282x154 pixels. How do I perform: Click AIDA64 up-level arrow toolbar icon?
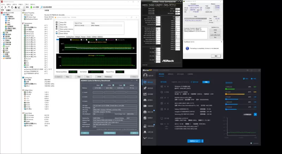(9, 7)
